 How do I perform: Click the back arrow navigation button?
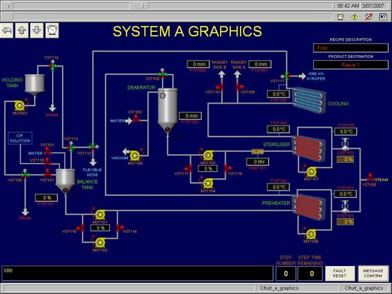point(7,30)
